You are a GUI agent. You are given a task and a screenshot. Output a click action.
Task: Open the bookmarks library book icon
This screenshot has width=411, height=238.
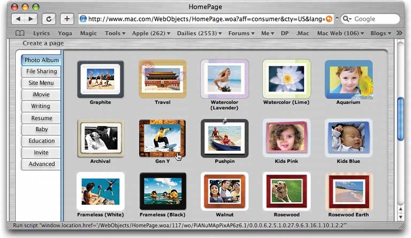pyautogui.click(x=20, y=33)
